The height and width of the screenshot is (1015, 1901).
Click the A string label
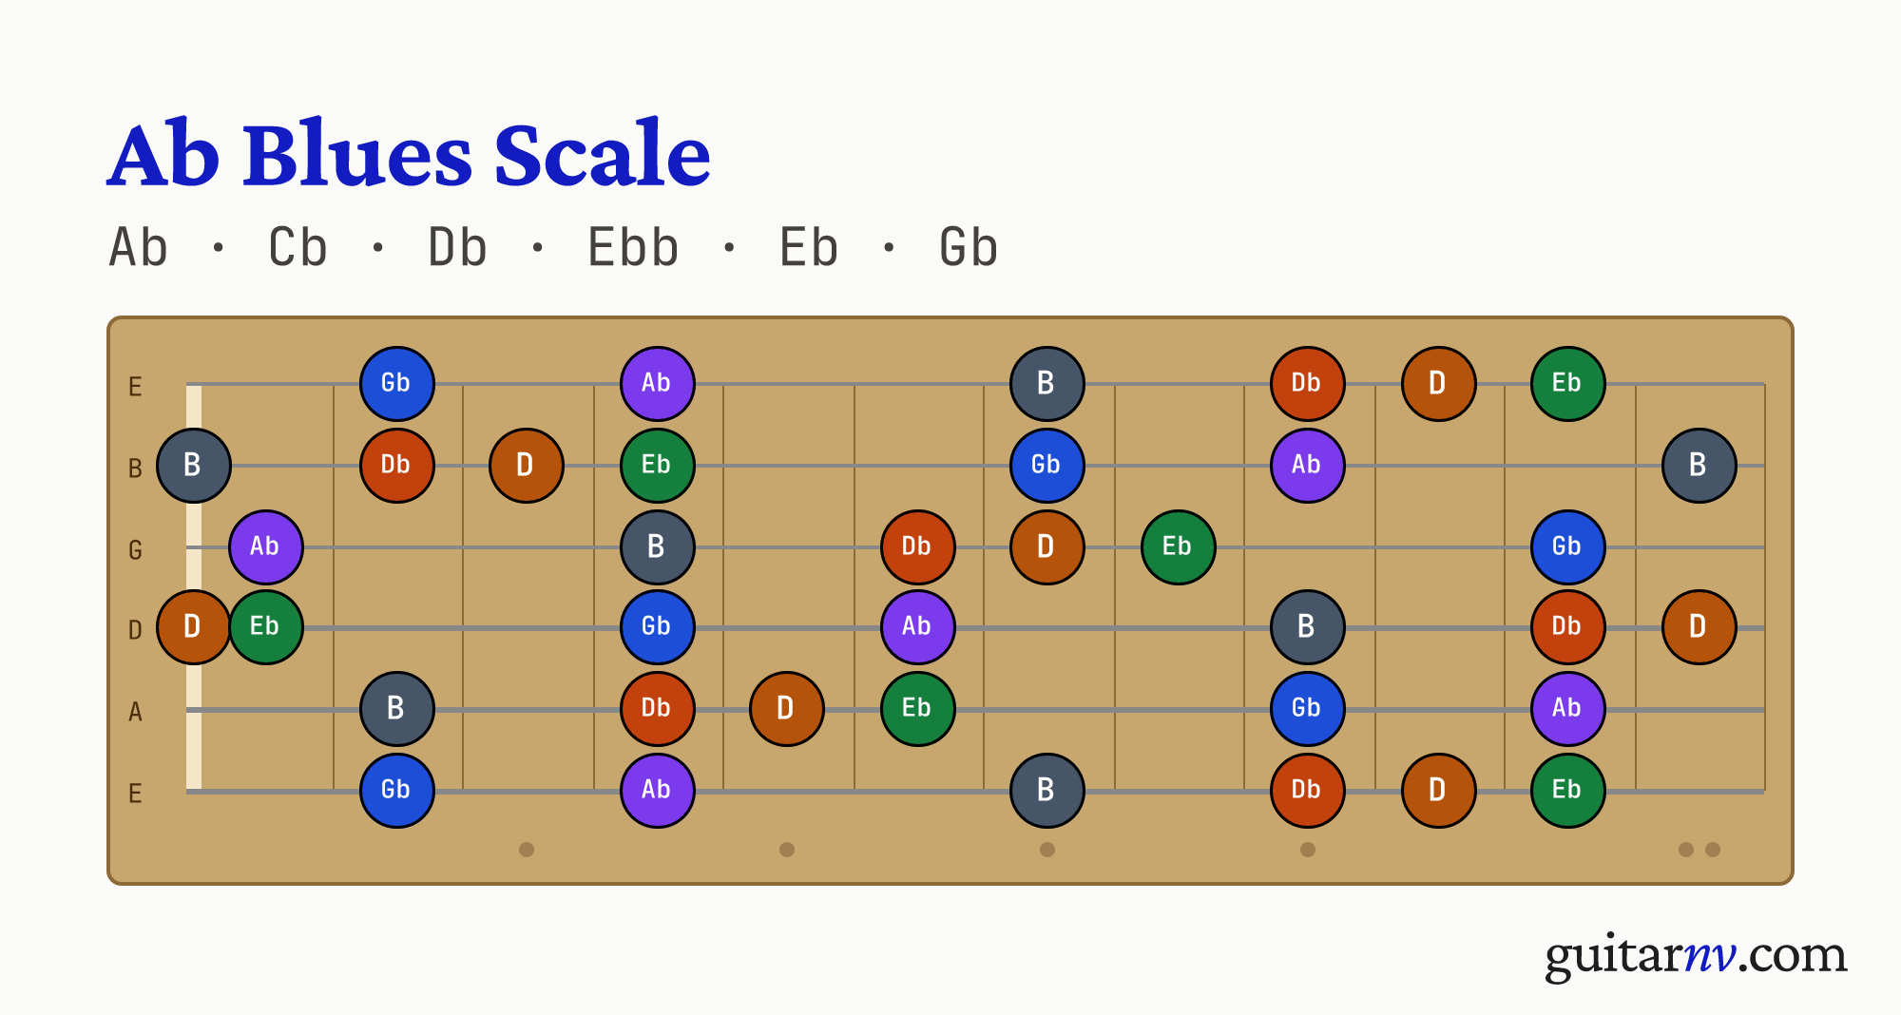pyautogui.click(x=135, y=712)
